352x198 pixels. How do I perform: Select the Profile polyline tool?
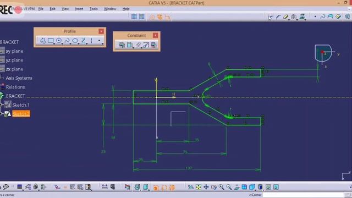[x=43, y=41]
